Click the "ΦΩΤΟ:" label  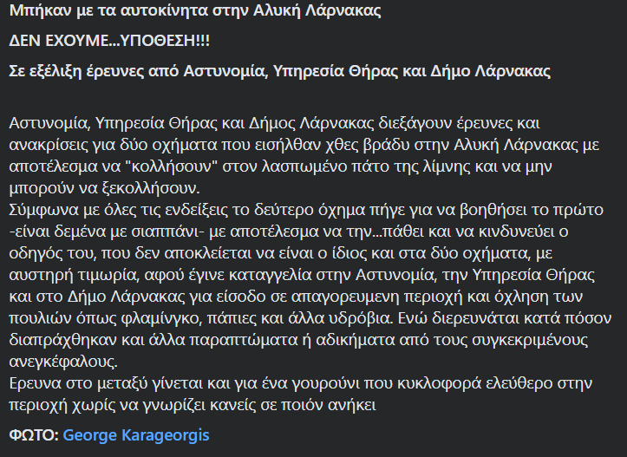[x=34, y=435]
